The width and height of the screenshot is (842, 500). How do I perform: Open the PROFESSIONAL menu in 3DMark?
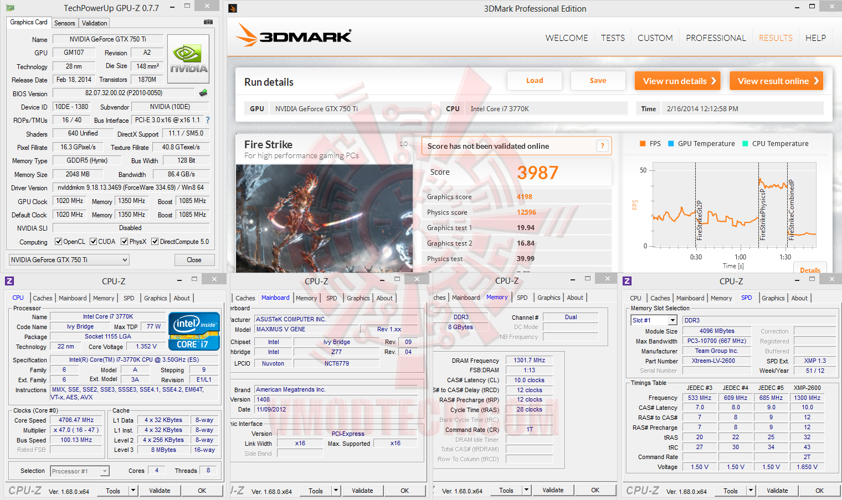(x=716, y=38)
